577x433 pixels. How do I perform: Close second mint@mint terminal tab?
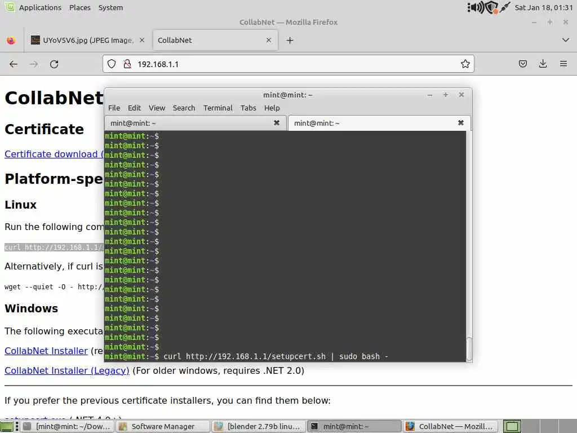click(460, 123)
